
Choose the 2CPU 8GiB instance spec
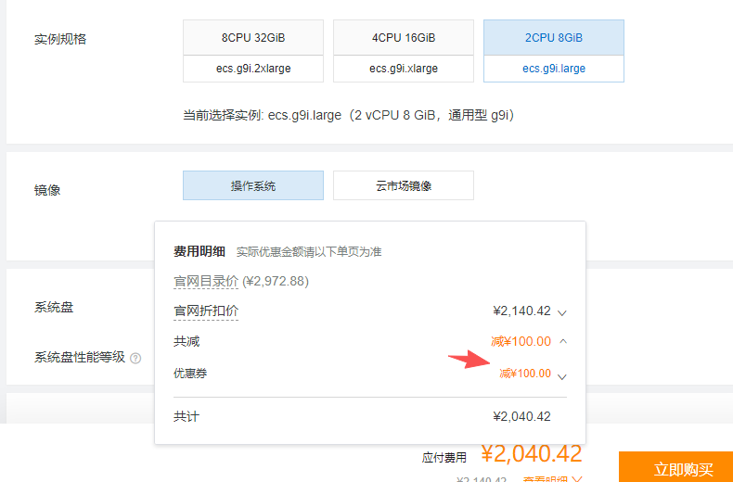(x=554, y=38)
